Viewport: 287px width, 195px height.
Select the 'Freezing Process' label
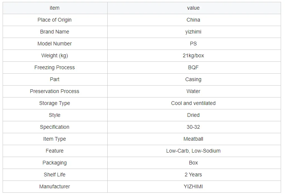(x=55, y=67)
